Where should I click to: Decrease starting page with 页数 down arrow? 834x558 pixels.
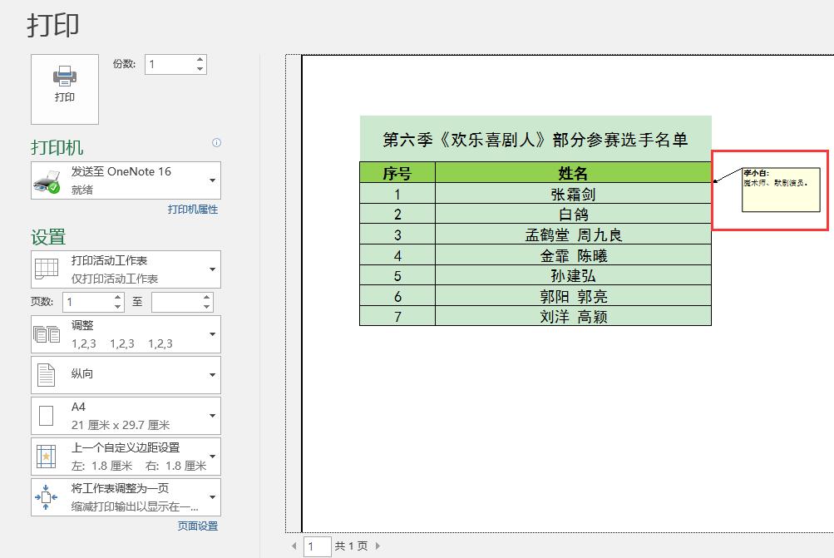pos(117,307)
